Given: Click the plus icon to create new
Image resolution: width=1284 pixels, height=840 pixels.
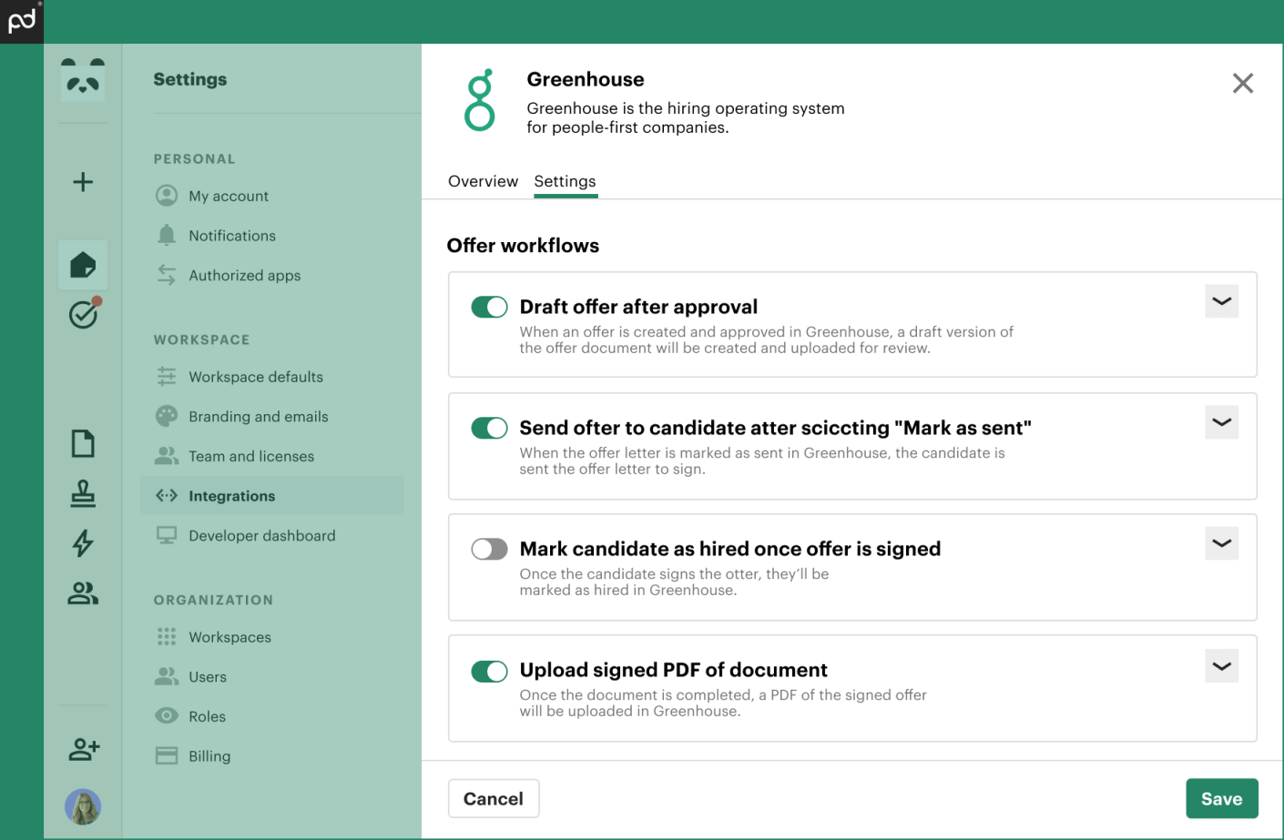Looking at the screenshot, I should coord(83,182).
